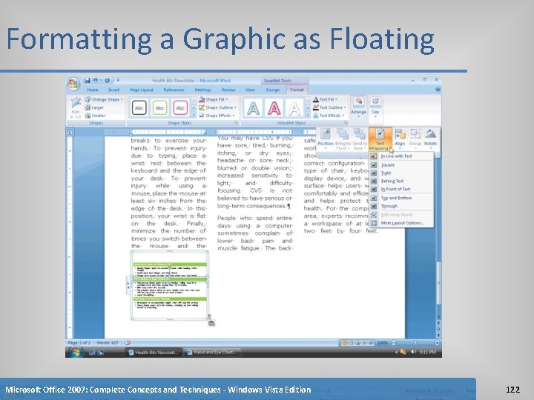534x400 pixels.
Task: Click the Text Wrapping button
Action: (x=380, y=139)
